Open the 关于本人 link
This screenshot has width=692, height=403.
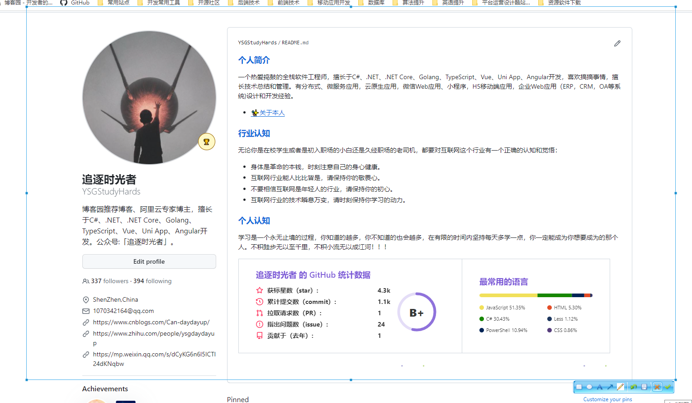[x=272, y=113]
